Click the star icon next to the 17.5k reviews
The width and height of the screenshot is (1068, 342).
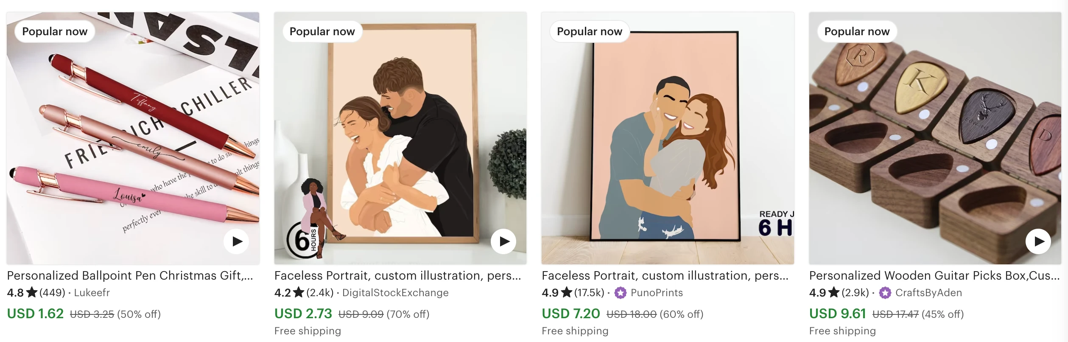point(567,292)
